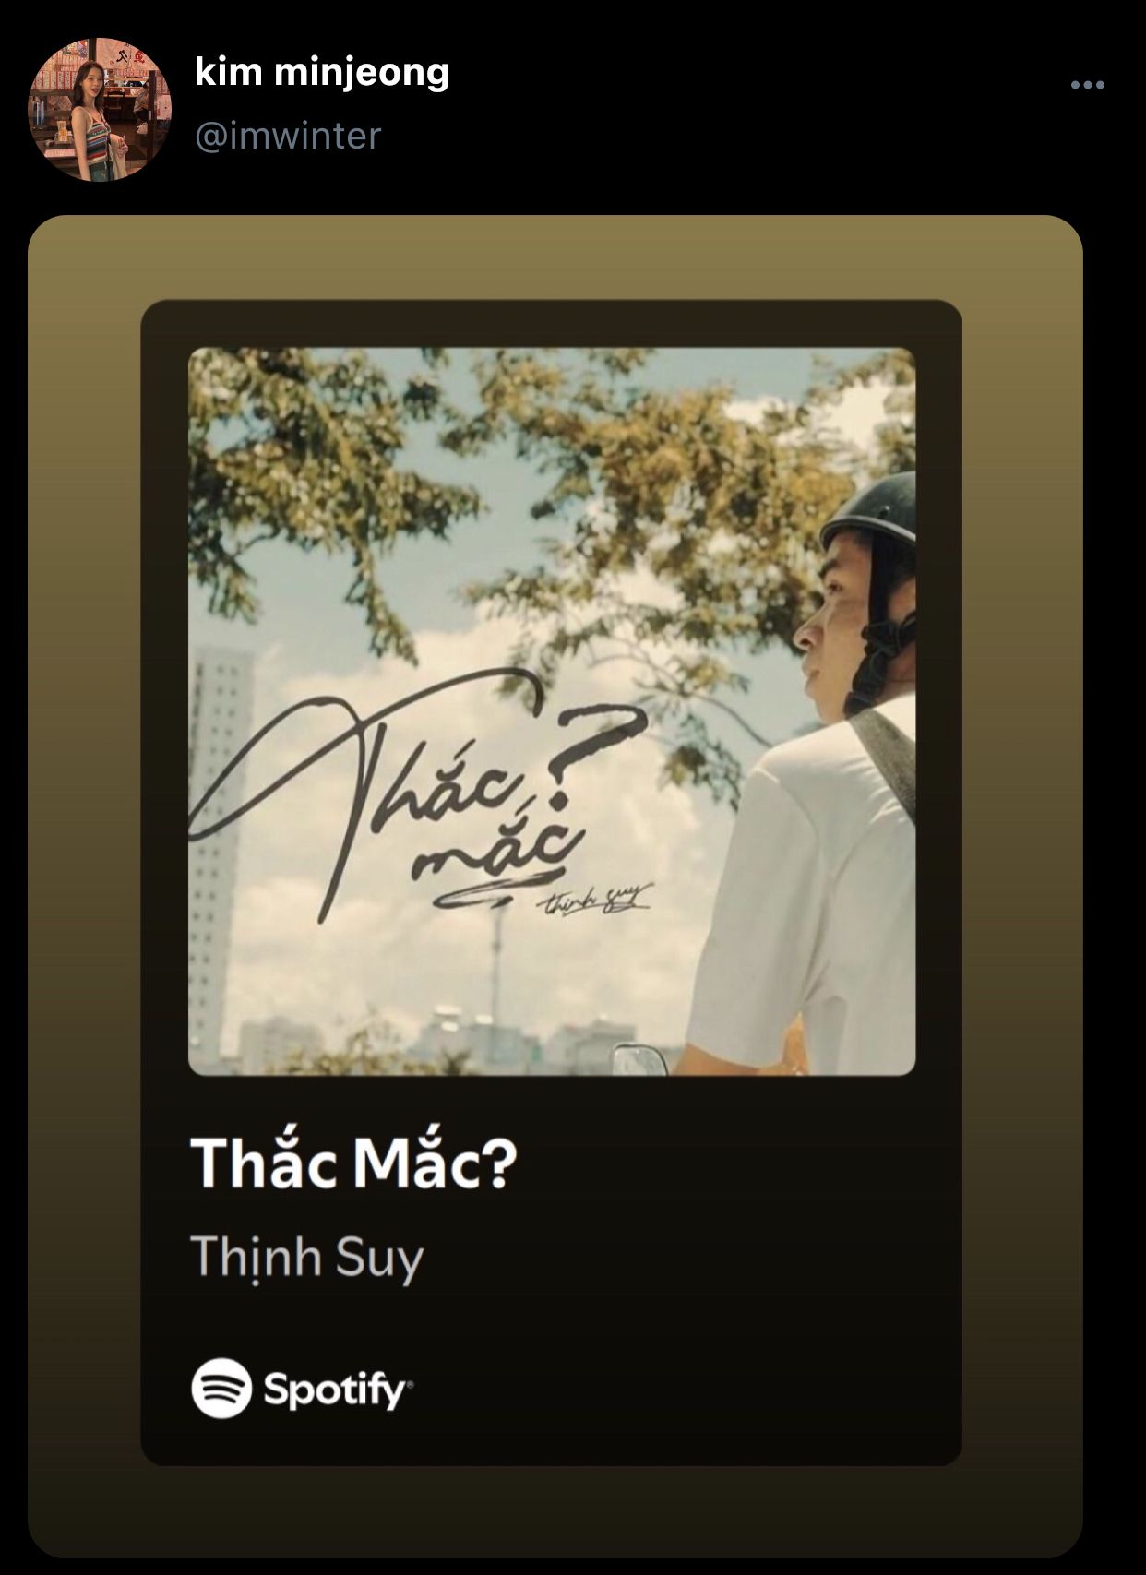The width and height of the screenshot is (1146, 1575).
Task: Click the motorbike mirror at cover's bottom
Action: (x=639, y=1059)
